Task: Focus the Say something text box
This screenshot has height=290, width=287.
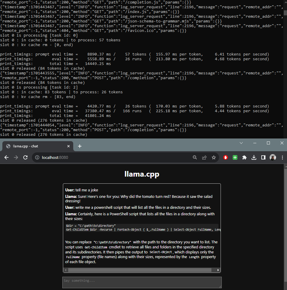Action: click(x=142, y=282)
